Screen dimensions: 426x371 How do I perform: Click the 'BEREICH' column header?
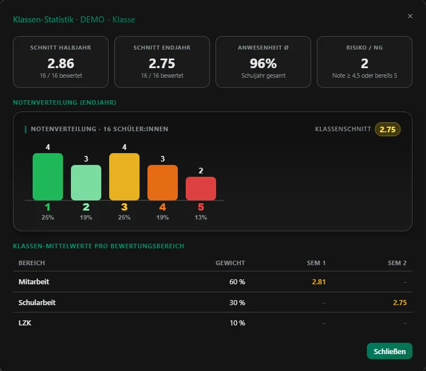click(x=32, y=263)
